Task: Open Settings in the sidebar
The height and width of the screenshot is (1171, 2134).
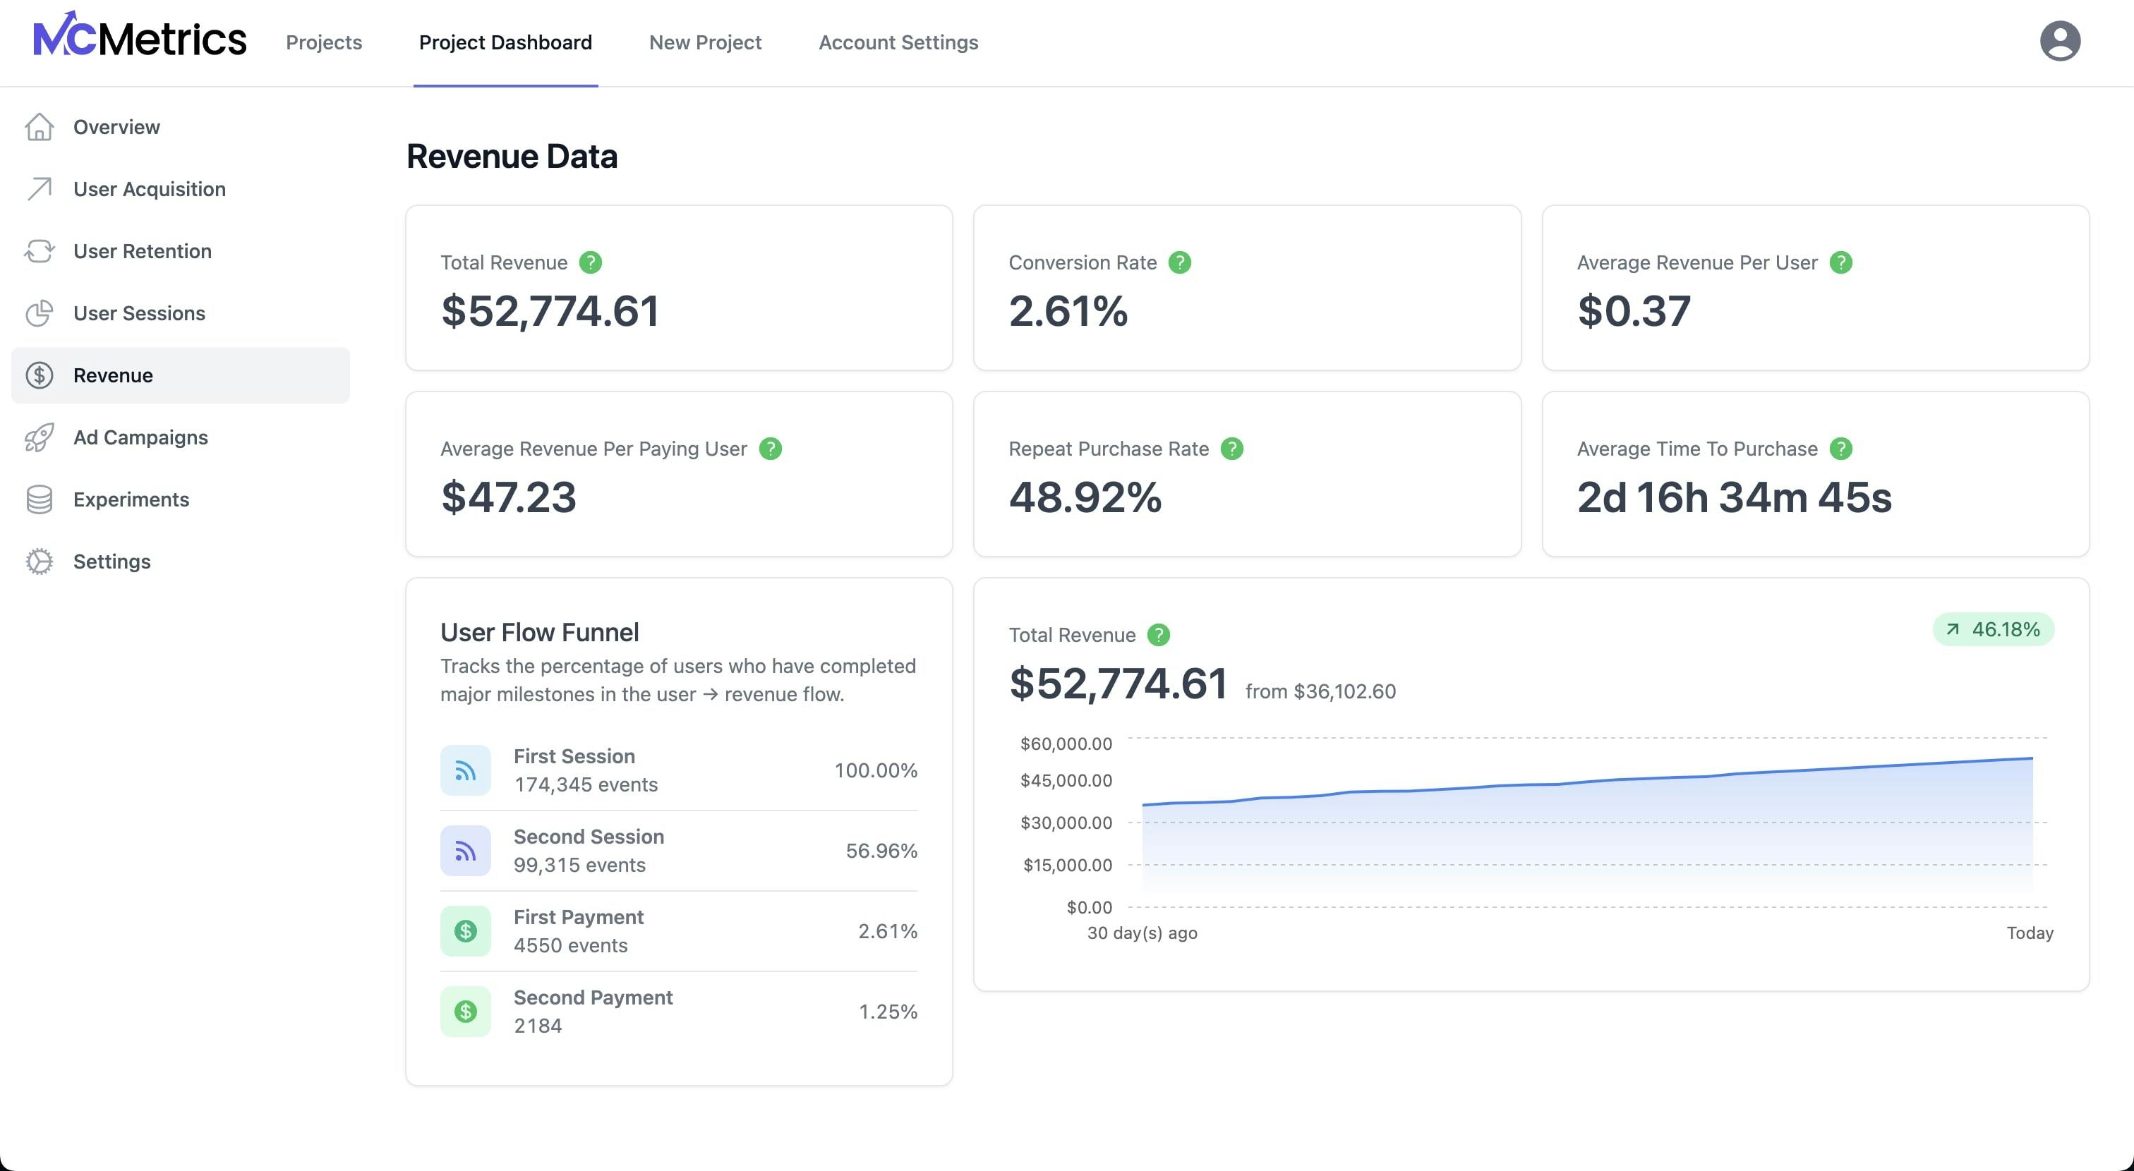Action: pyautogui.click(x=181, y=562)
